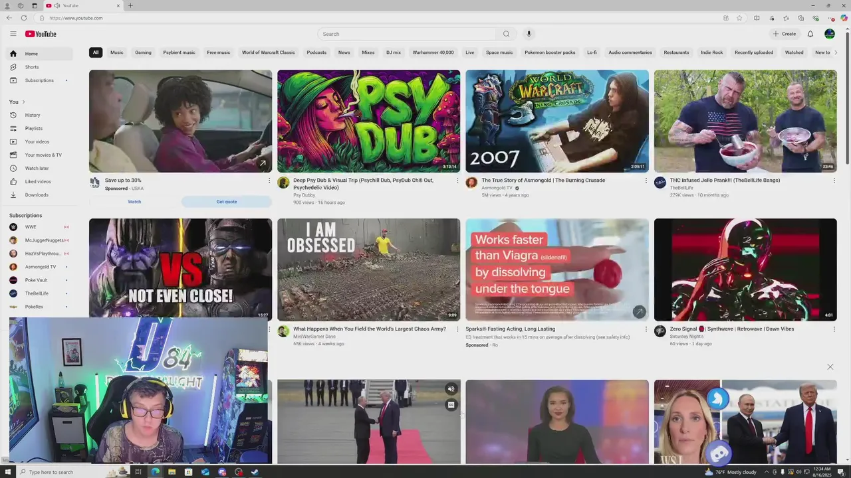
Task: Reload the page with refresh icon
Action: pyautogui.click(x=24, y=18)
